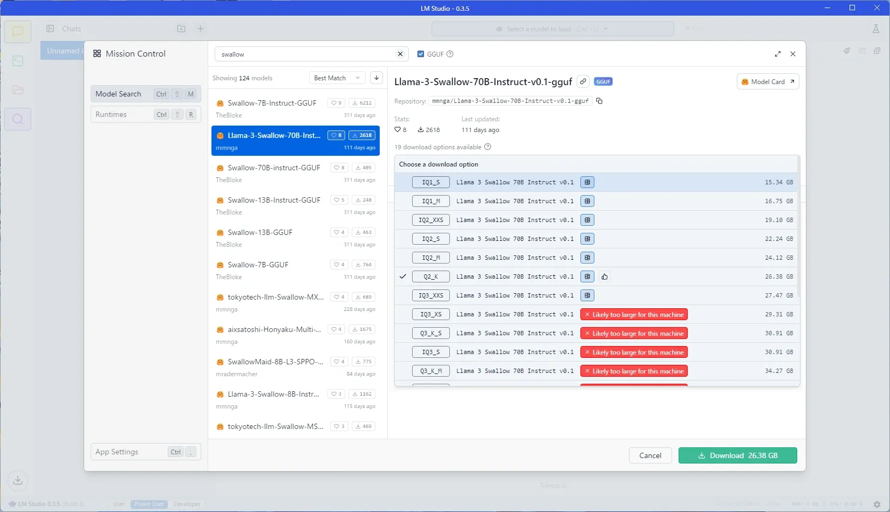Choose the IQ1_S download option
The height and width of the screenshot is (512, 890).
[x=596, y=182]
